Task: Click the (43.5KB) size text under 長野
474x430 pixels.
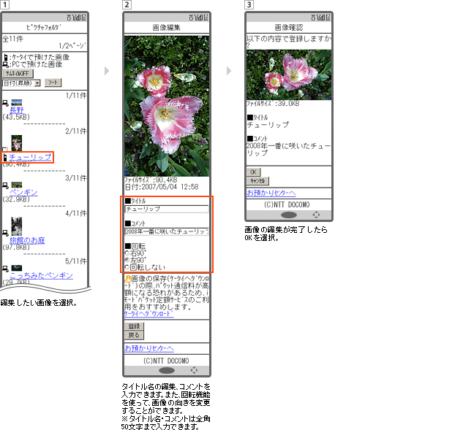Action: (16, 117)
